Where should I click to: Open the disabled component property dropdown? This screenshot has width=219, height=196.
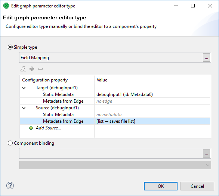[115, 165]
